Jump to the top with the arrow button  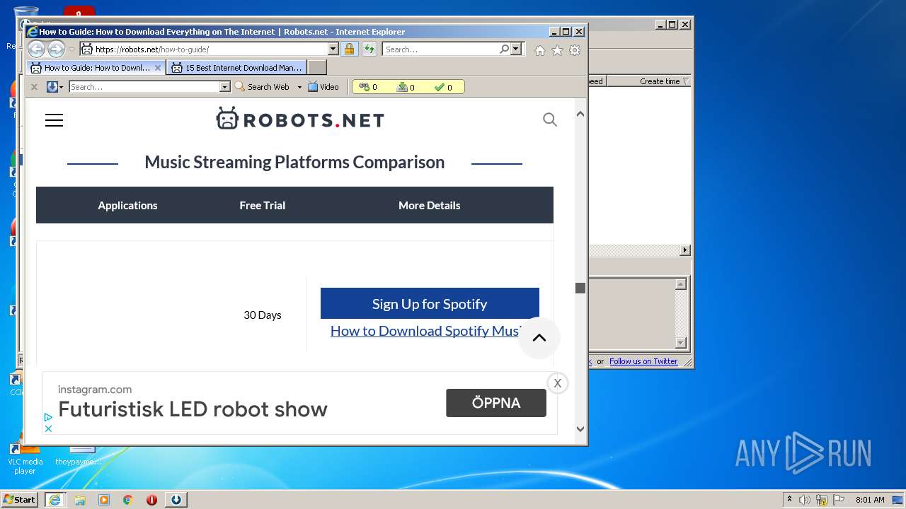(539, 338)
